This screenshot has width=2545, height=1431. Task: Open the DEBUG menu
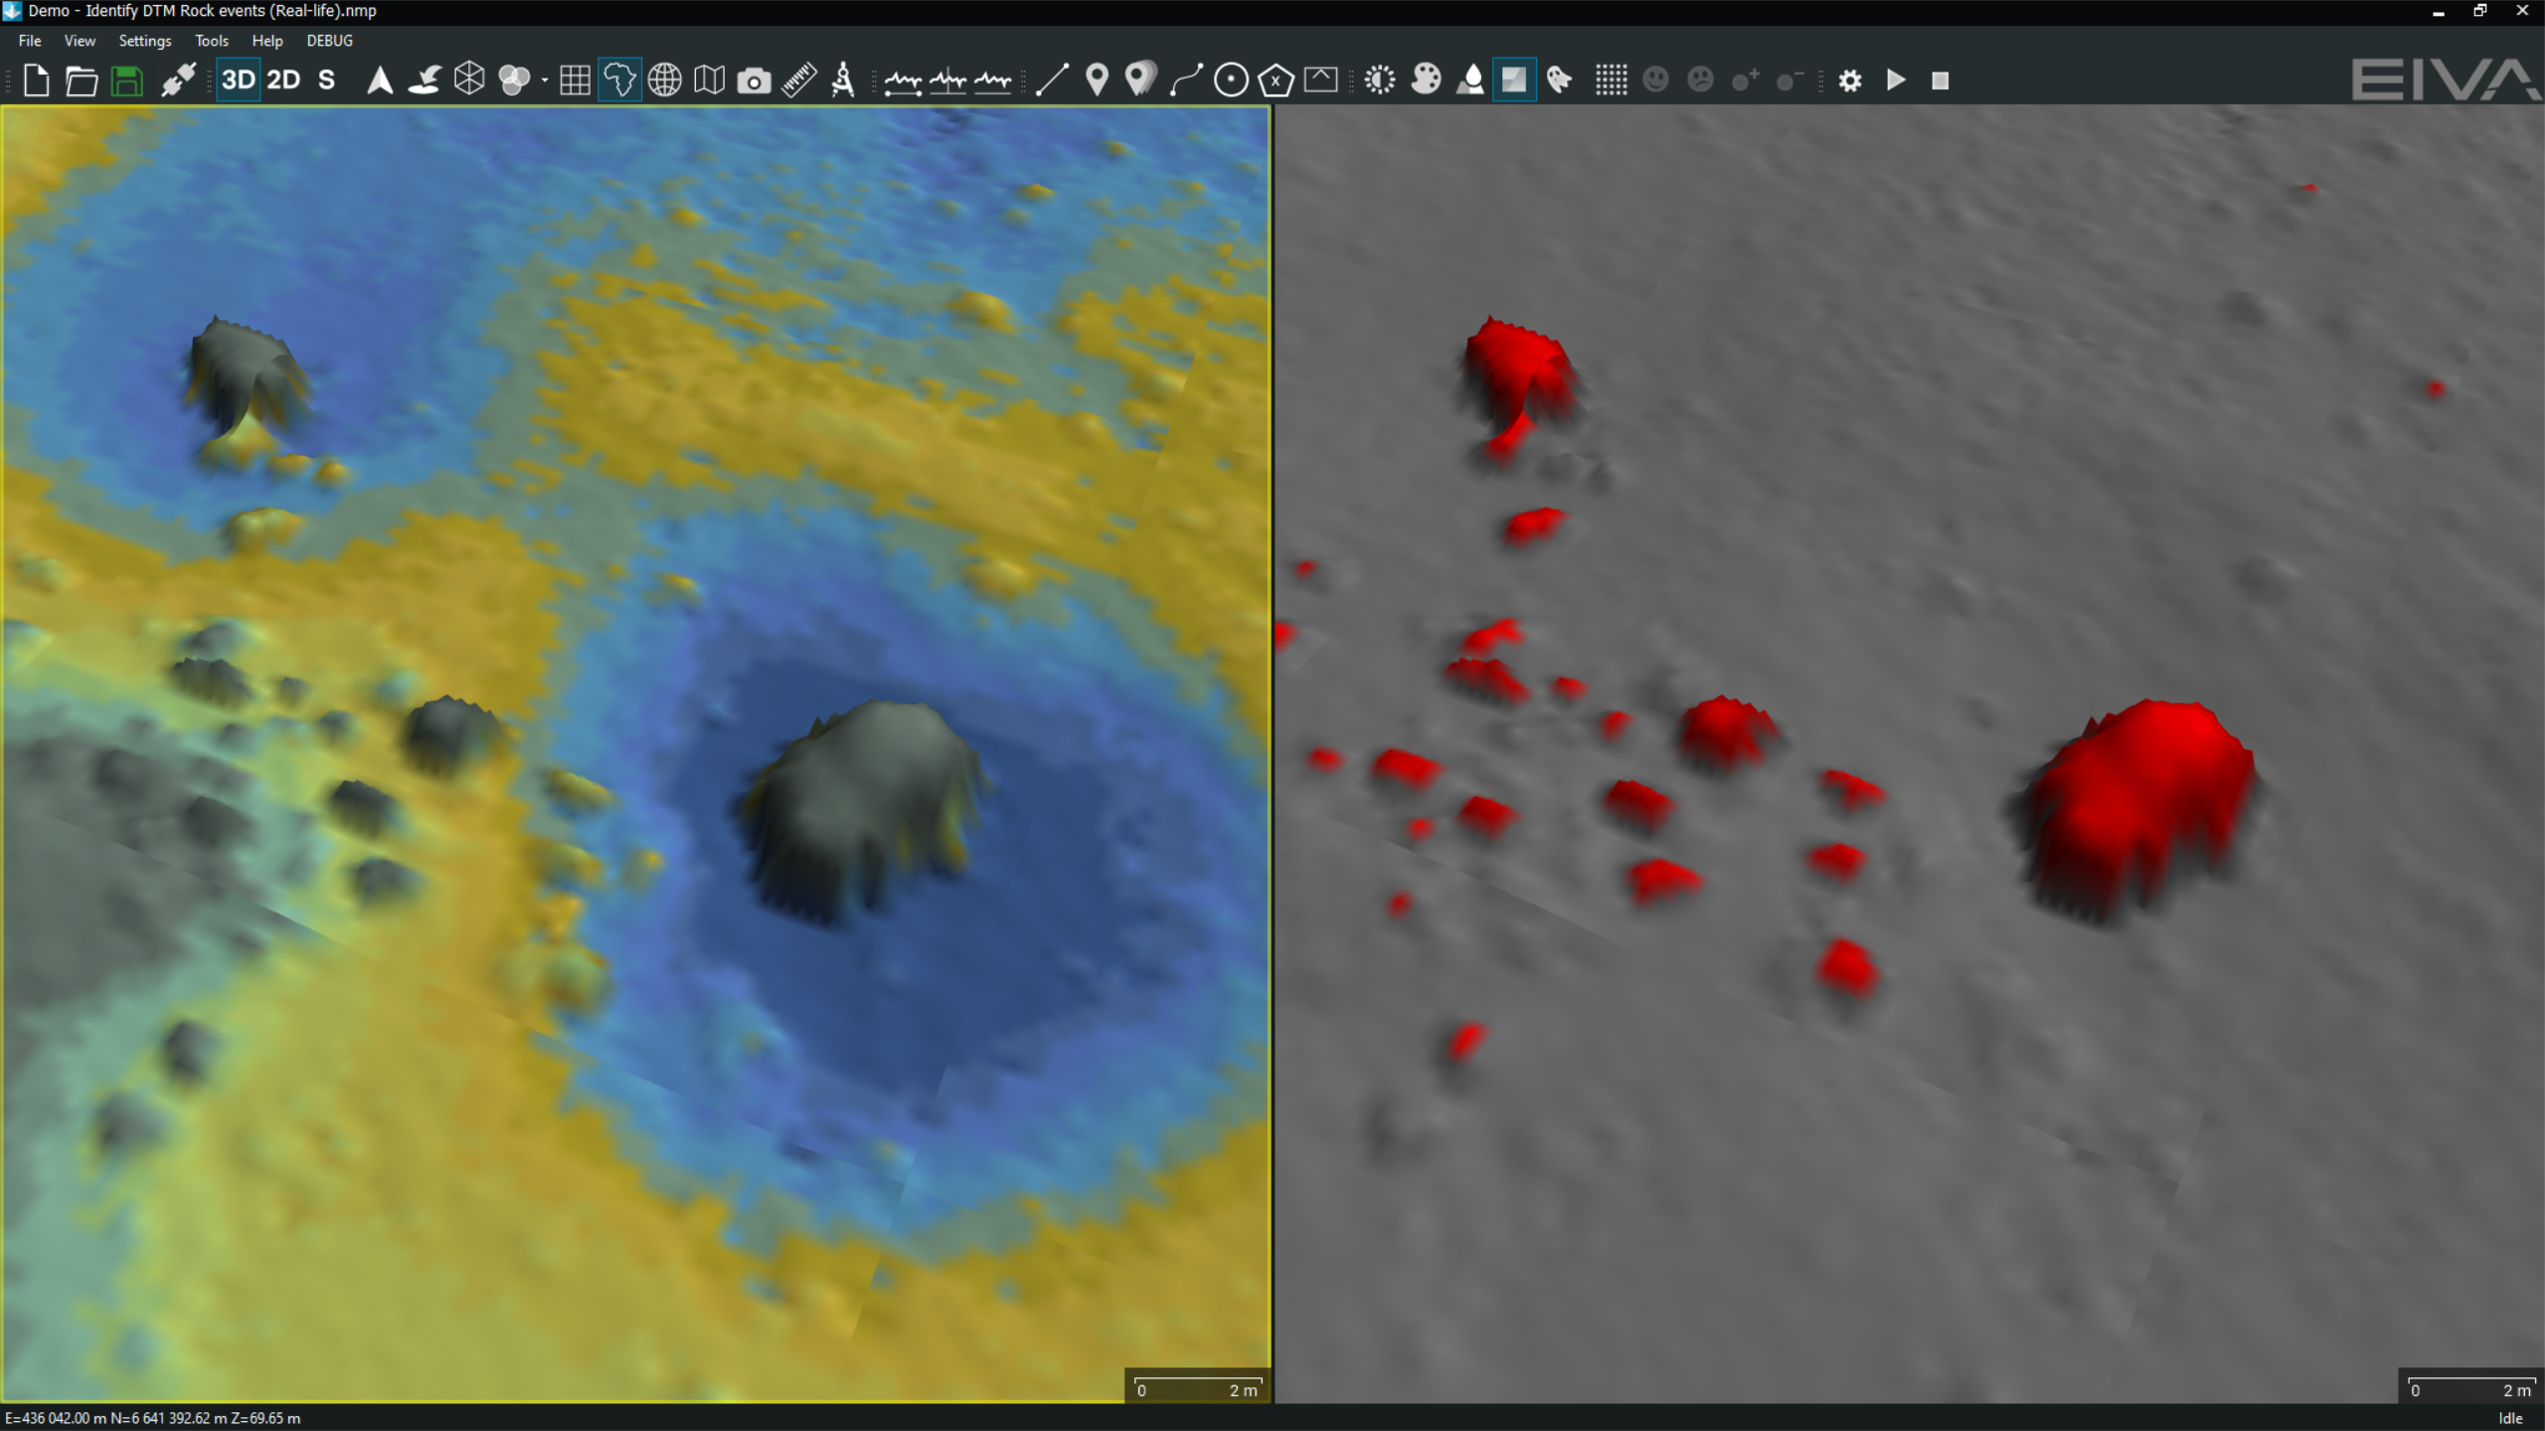coord(329,41)
